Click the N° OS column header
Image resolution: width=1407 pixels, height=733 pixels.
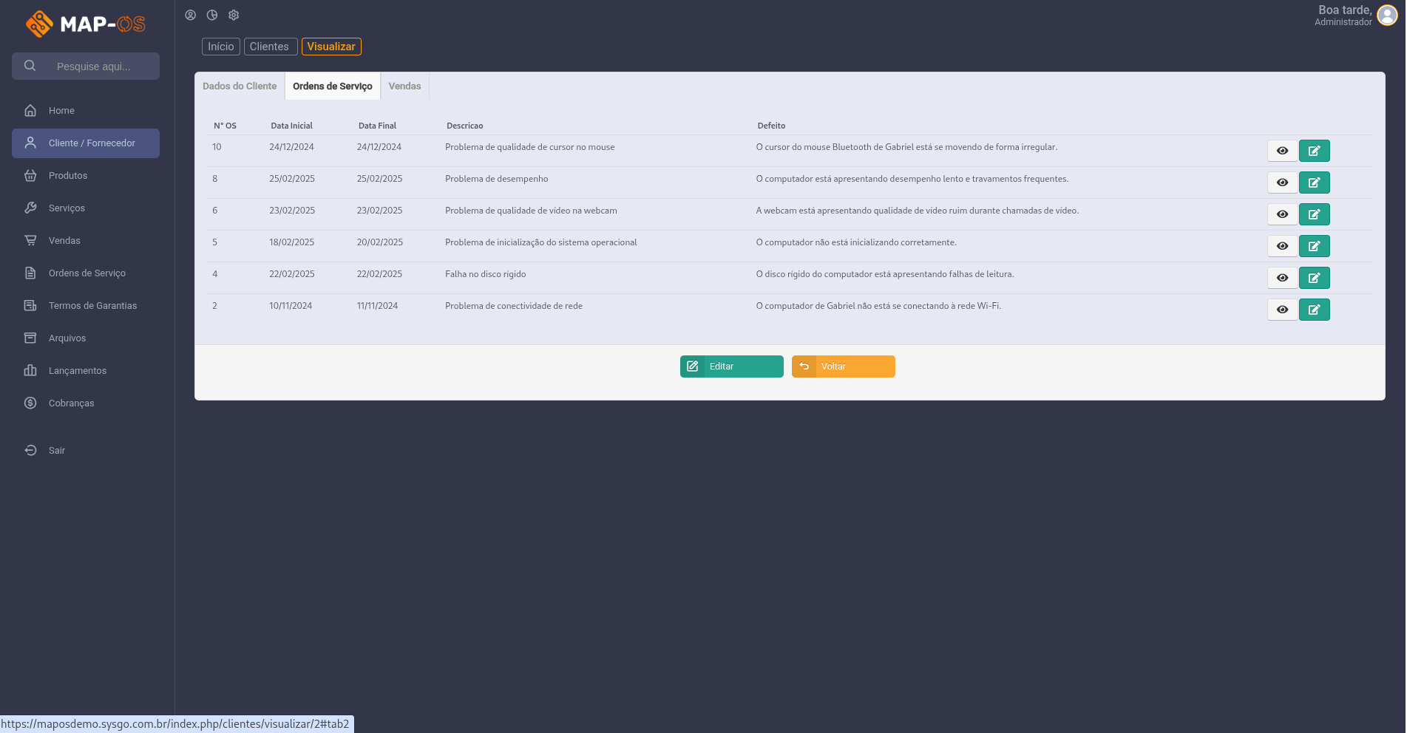(226, 126)
